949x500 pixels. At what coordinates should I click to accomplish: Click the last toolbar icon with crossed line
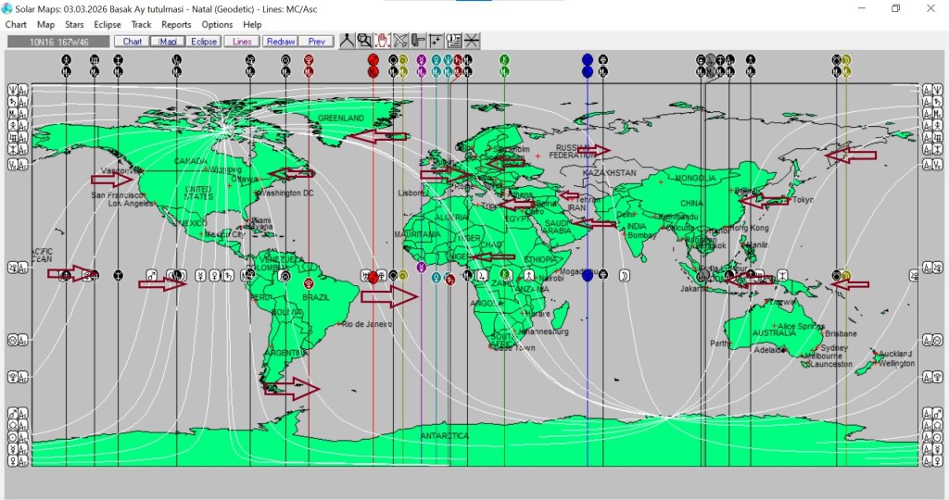pos(472,41)
